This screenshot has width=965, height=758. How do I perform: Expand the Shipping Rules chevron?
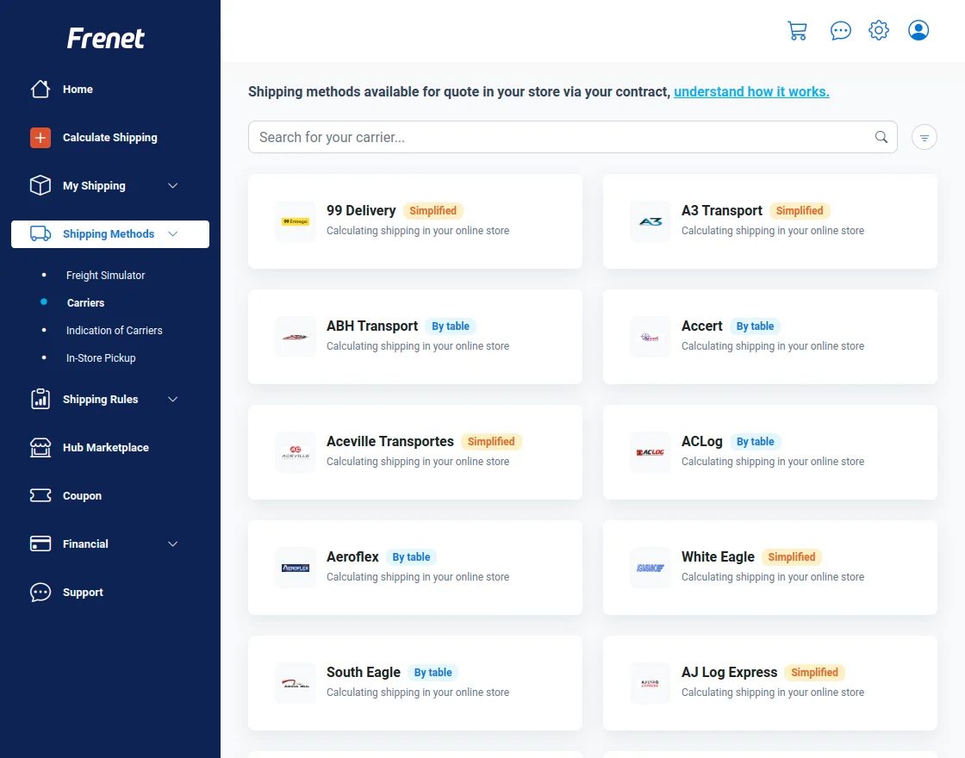coord(173,400)
